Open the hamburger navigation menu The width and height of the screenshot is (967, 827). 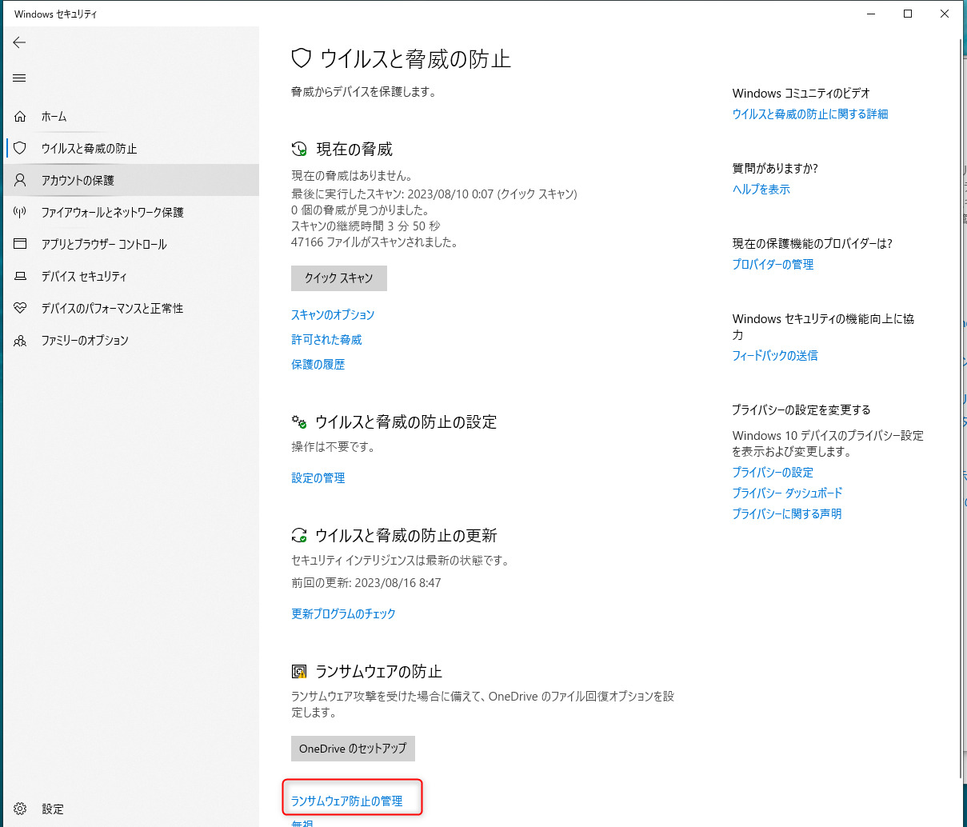[x=20, y=78]
